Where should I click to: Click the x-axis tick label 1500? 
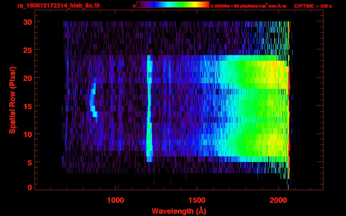(x=197, y=200)
